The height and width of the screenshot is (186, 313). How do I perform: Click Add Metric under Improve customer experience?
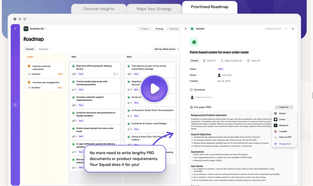(x=36, y=74)
